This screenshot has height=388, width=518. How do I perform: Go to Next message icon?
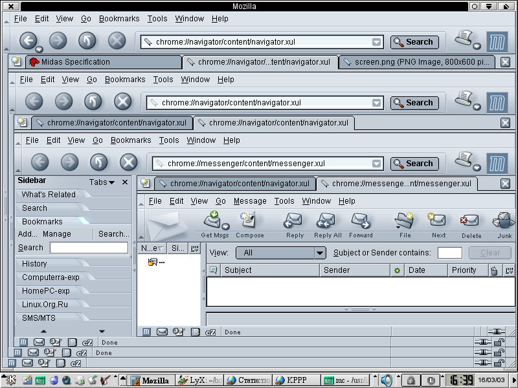438,221
